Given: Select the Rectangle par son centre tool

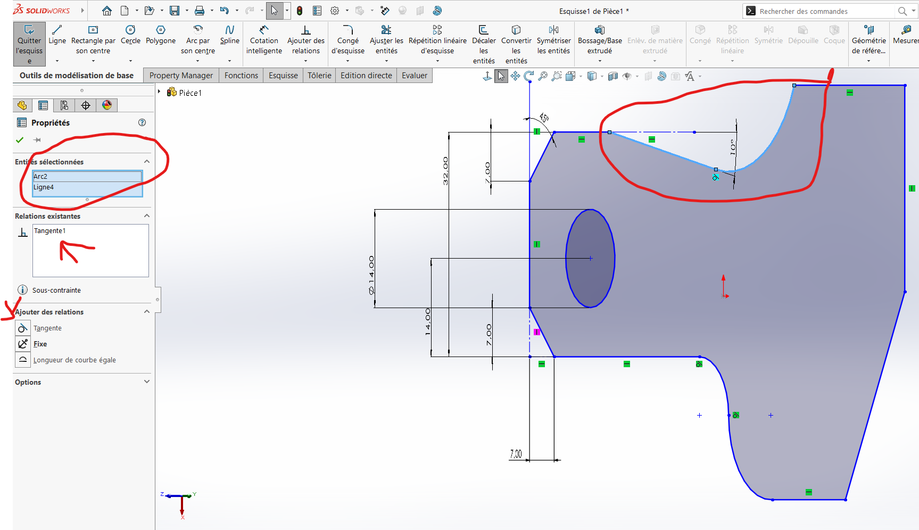Looking at the screenshot, I should pyautogui.click(x=93, y=40).
